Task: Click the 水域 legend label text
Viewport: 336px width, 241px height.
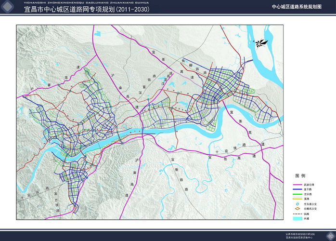Action: pyautogui.click(x=307, y=219)
